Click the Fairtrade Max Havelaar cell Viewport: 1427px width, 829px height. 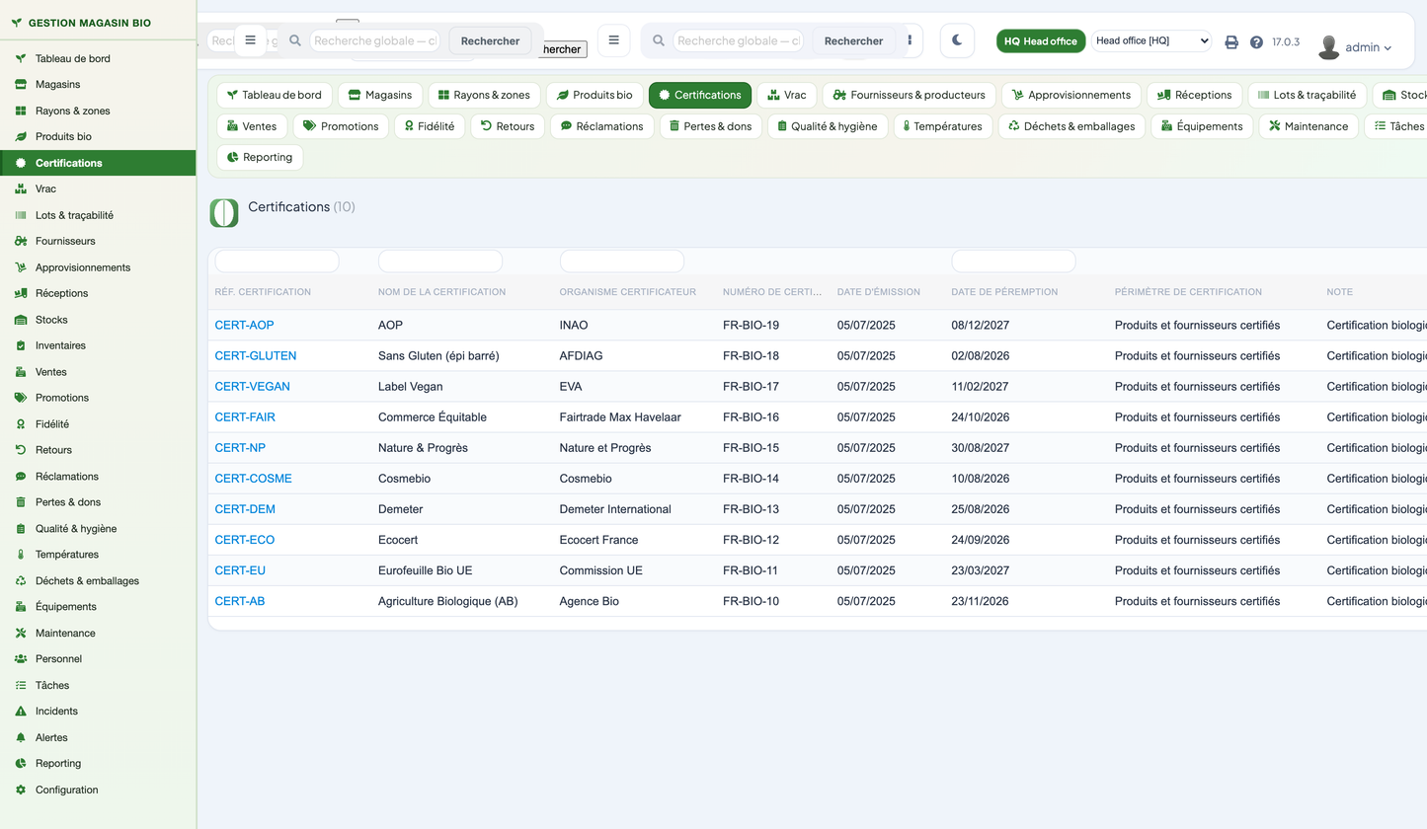pyautogui.click(x=620, y=417)
